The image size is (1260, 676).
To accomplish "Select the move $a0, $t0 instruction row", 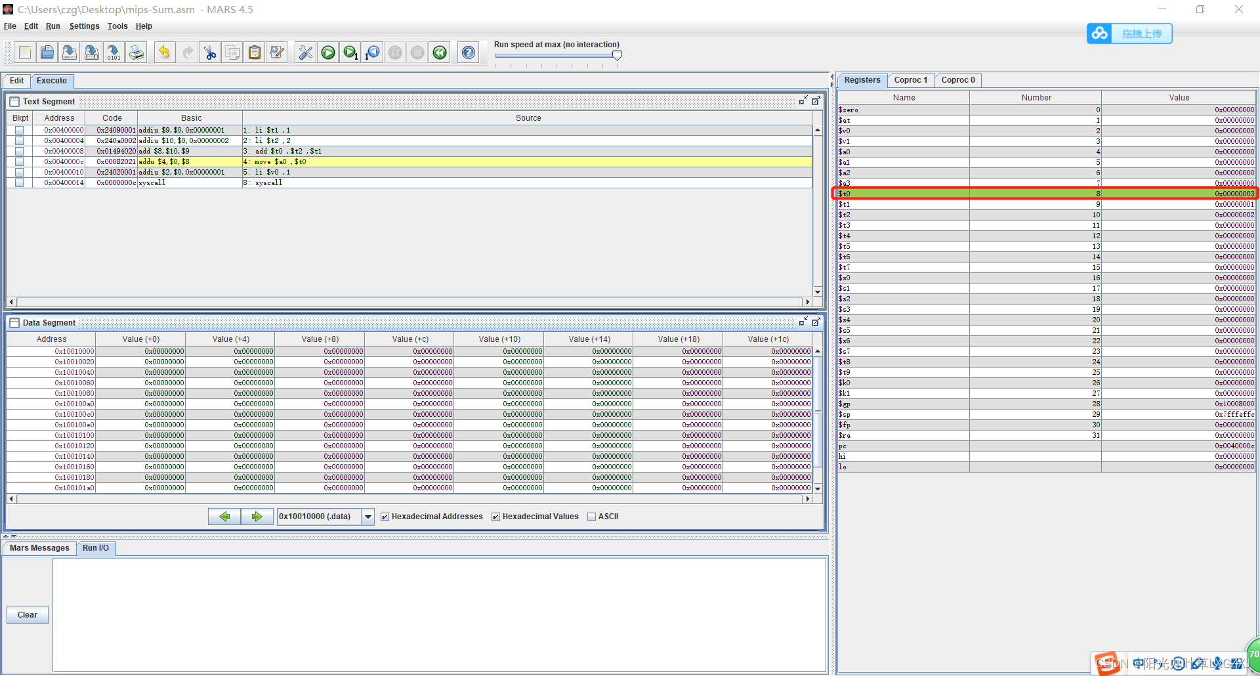I will (409, 161).
